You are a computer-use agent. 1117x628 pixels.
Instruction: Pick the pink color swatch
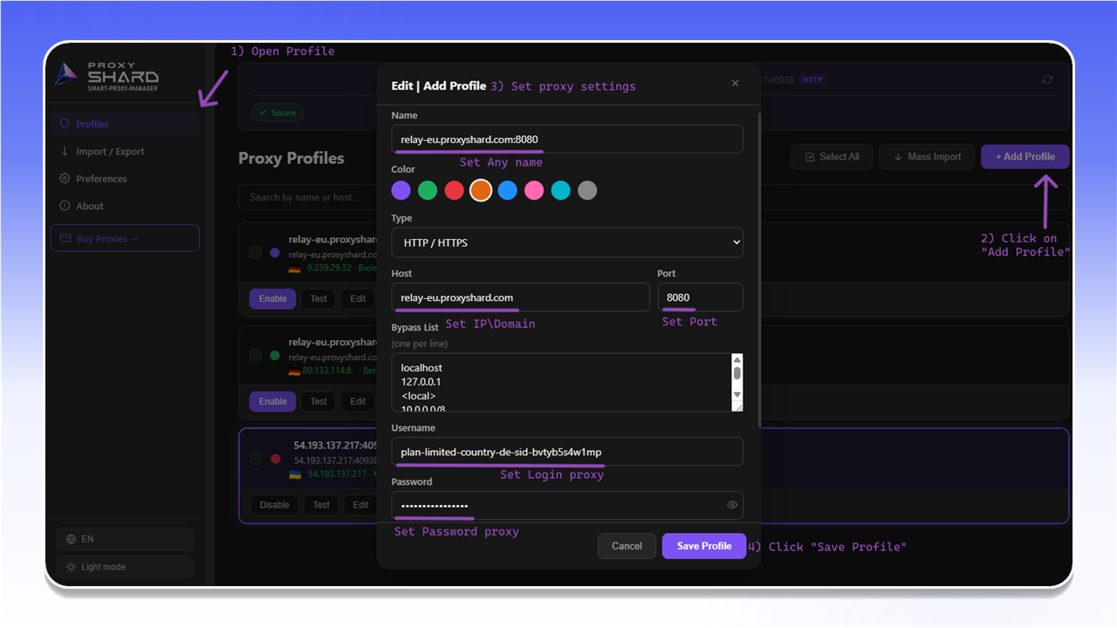(534, 190)
